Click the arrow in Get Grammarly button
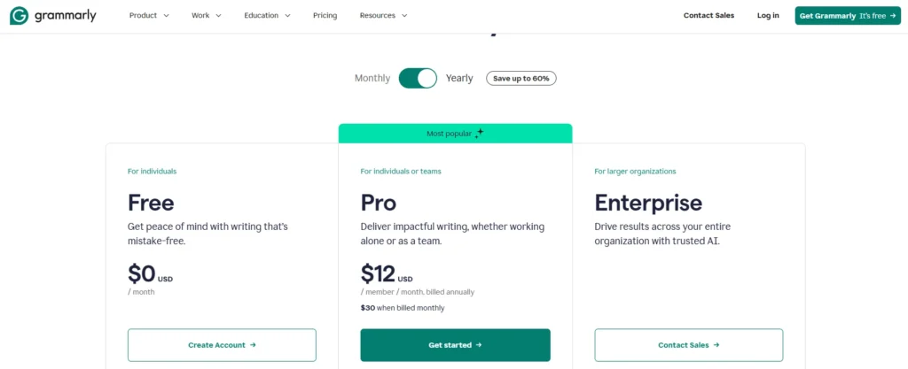This screenshot has width=908, height=369. click(x=893, y=16)
